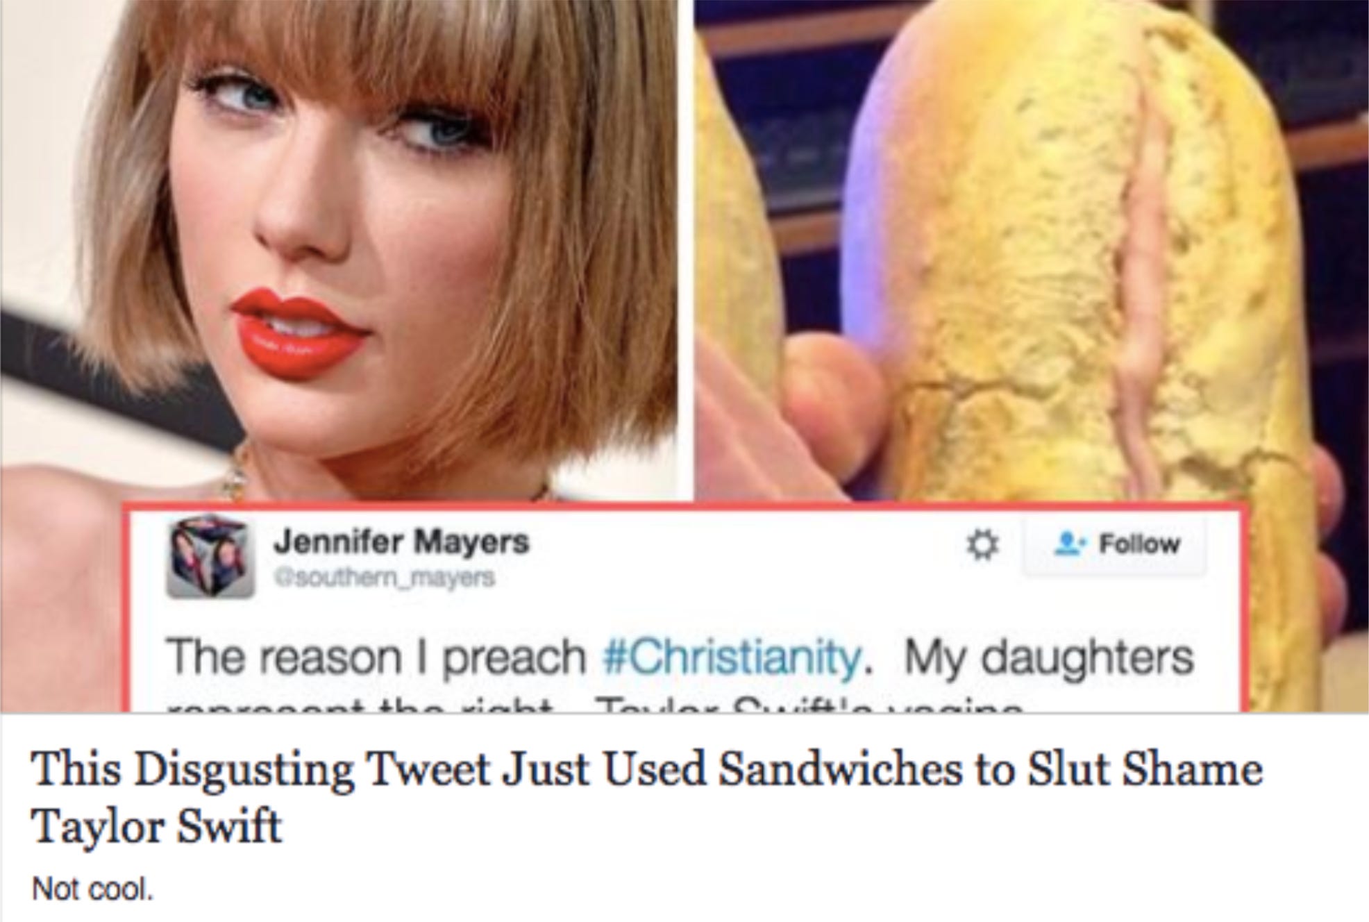Screen dimensions: 1369x922
Task: Open the gear settings icon on the tweet
Action: (982, 545)
